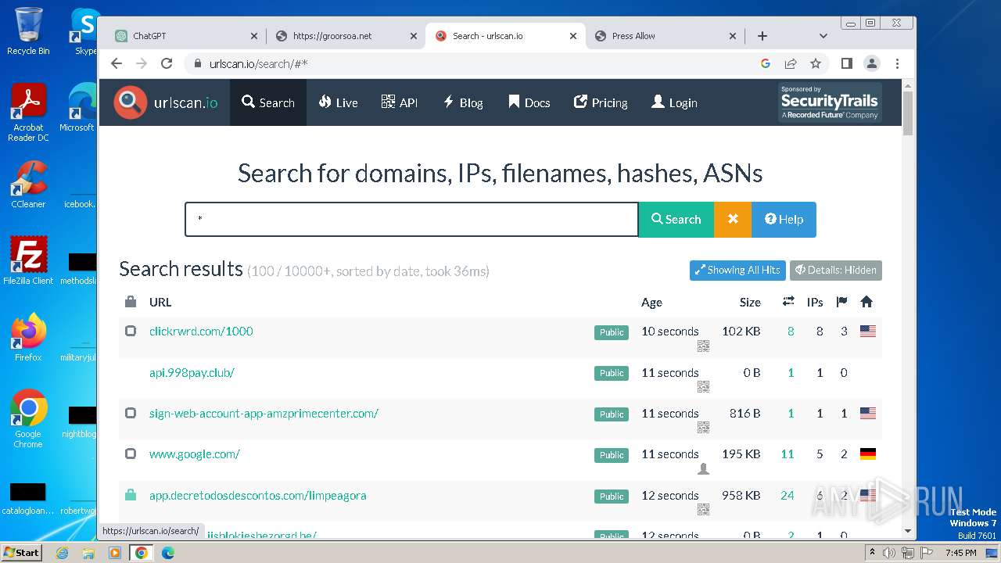Click request count 24 for decretodosdescontos row
The height and width of the screenshot is (563, 1001).
pos(788,496)
